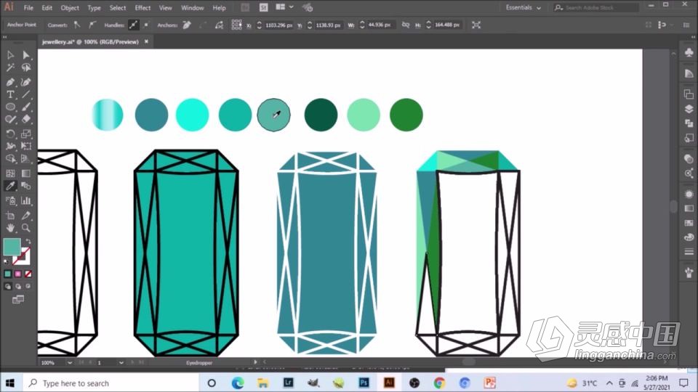Pick the Lasso tool

point(26,68)
